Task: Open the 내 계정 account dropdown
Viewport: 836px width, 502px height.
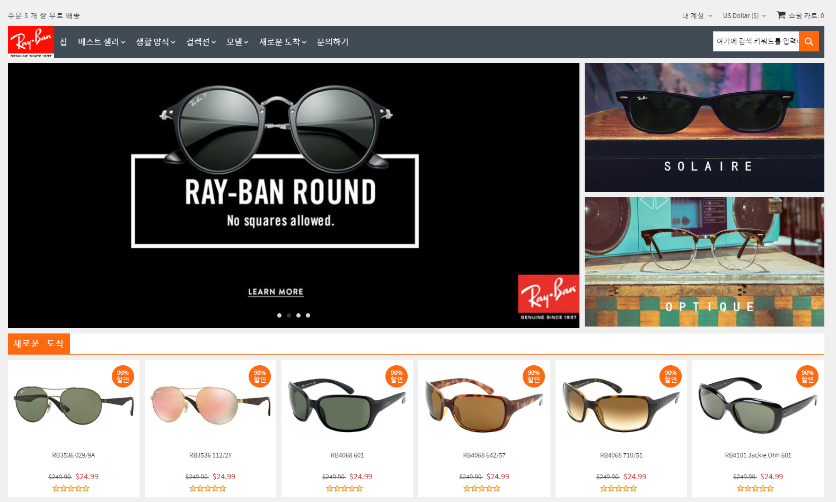Action: (697, 16)
